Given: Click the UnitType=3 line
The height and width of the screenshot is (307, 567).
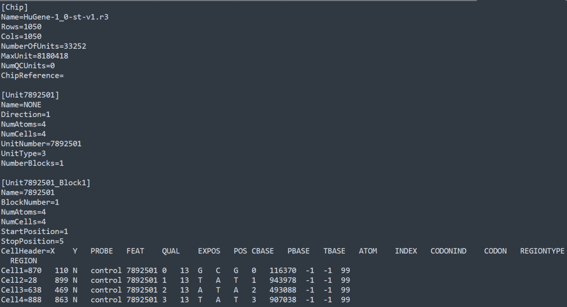Looking at the screenshot, I should pyautogui.click(x=24, y=154).
